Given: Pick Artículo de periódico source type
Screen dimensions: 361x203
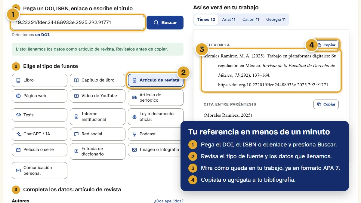Looking at the screenshot, I should [156, 97].
